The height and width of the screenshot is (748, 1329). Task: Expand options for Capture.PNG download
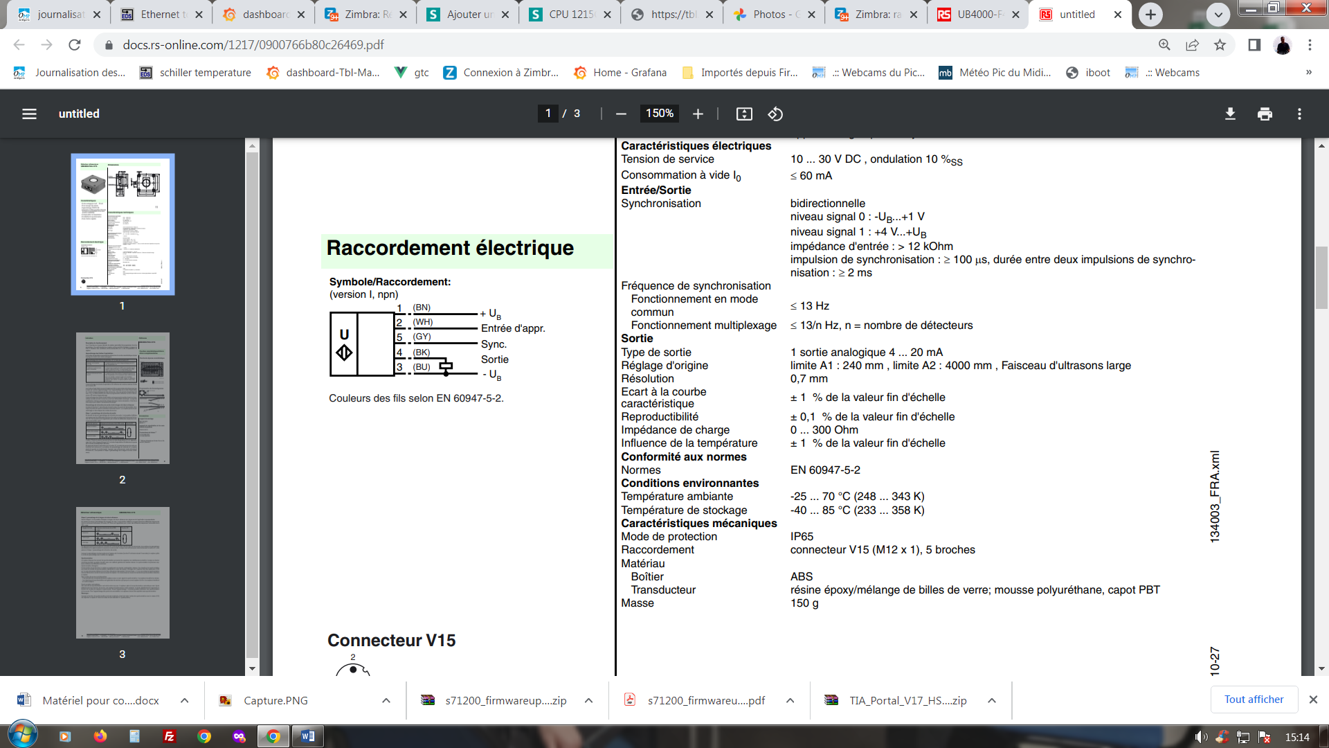pyautogui.click(x=386, y=700)
